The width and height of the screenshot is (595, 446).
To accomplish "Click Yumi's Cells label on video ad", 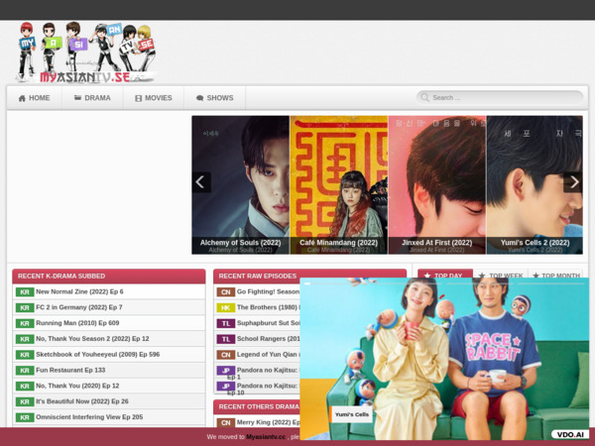I will tap(352, 415).
